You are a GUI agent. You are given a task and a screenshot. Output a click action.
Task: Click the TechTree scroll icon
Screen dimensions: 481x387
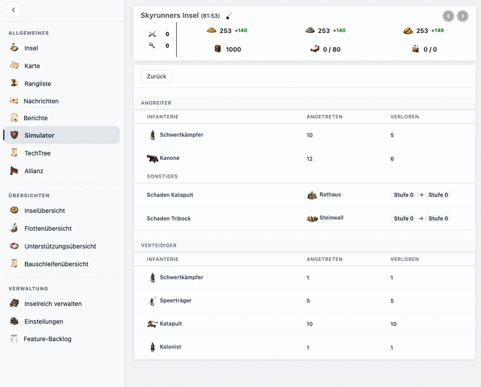click(x=14, y=153)
